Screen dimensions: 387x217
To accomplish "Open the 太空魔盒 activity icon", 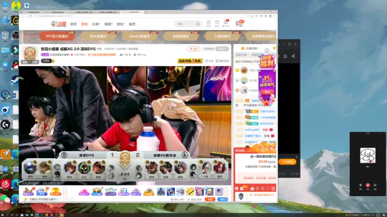I will (97, 191).
